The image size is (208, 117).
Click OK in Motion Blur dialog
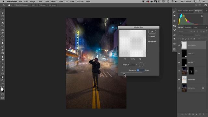[152, 32]
